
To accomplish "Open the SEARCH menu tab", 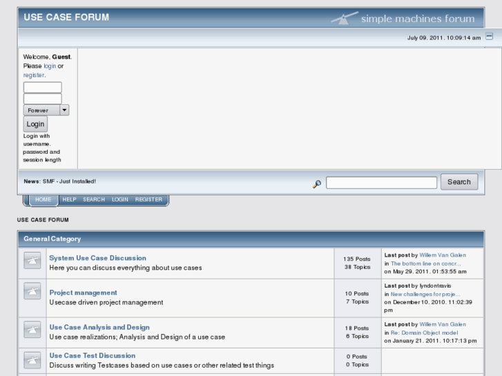I will tap(94, 199).
